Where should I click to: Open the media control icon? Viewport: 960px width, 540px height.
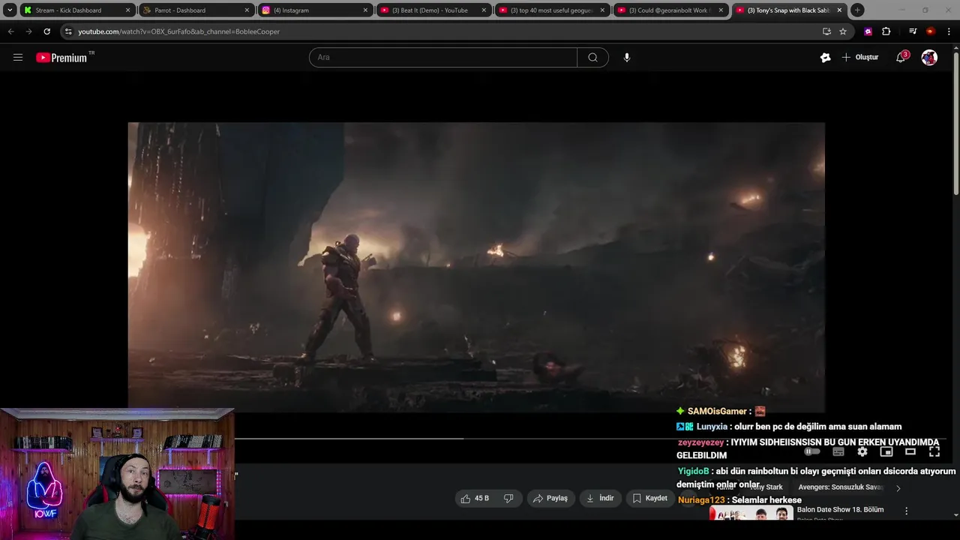[912, 31]
